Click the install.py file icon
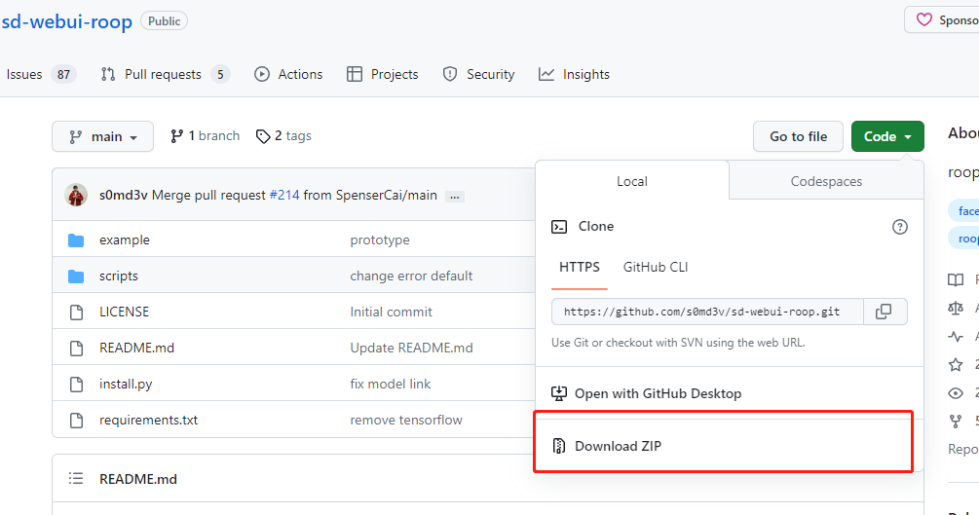Screen dimensions: 979x515 tap(76, 384)
